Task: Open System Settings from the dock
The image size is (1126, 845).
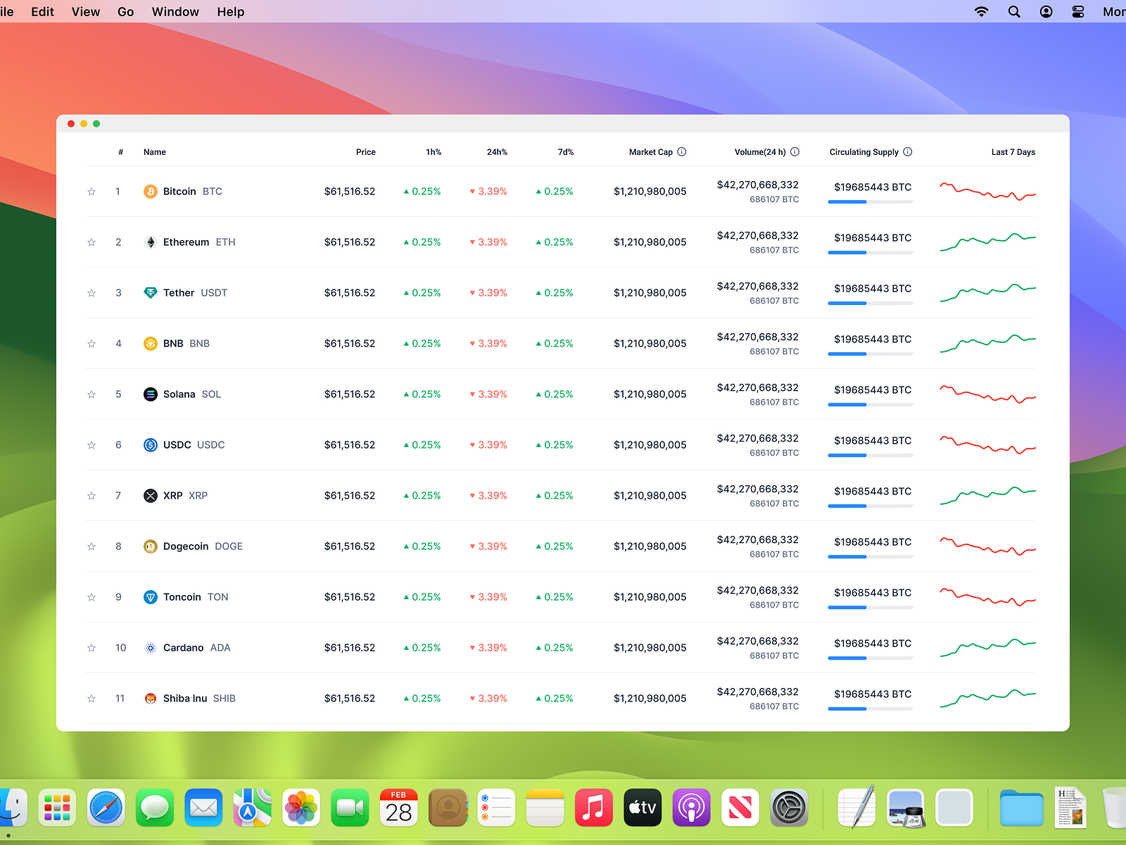Action: pos(789,808)
